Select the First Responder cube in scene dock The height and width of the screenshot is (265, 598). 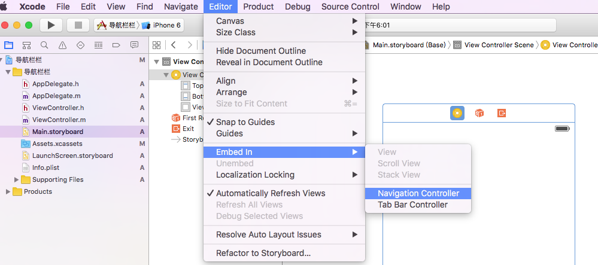click(x=479, y=113)
